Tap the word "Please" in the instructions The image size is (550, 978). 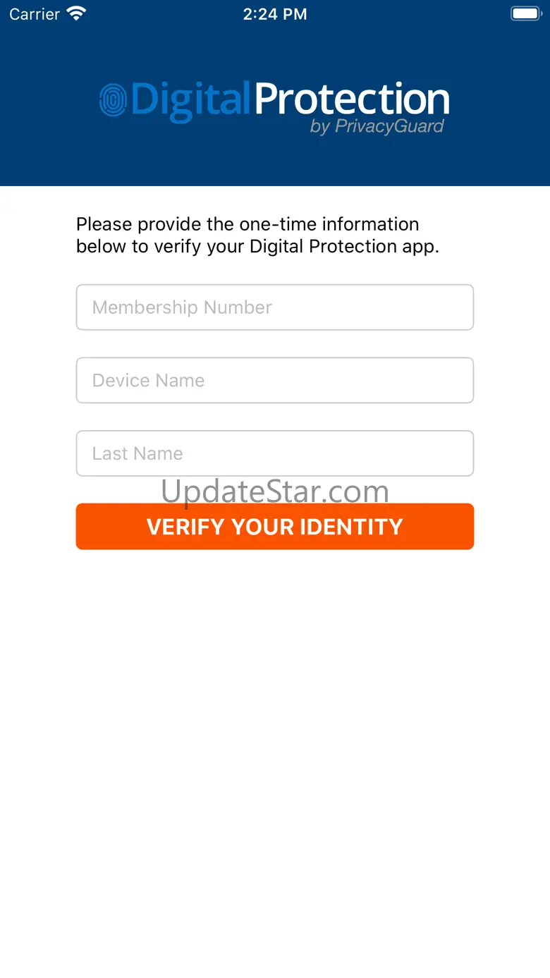104,224
